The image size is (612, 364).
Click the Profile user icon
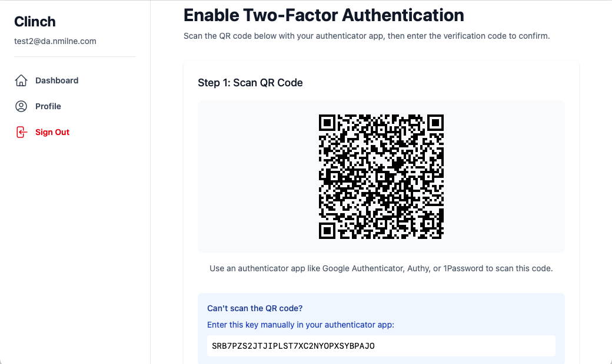[21, 106]
